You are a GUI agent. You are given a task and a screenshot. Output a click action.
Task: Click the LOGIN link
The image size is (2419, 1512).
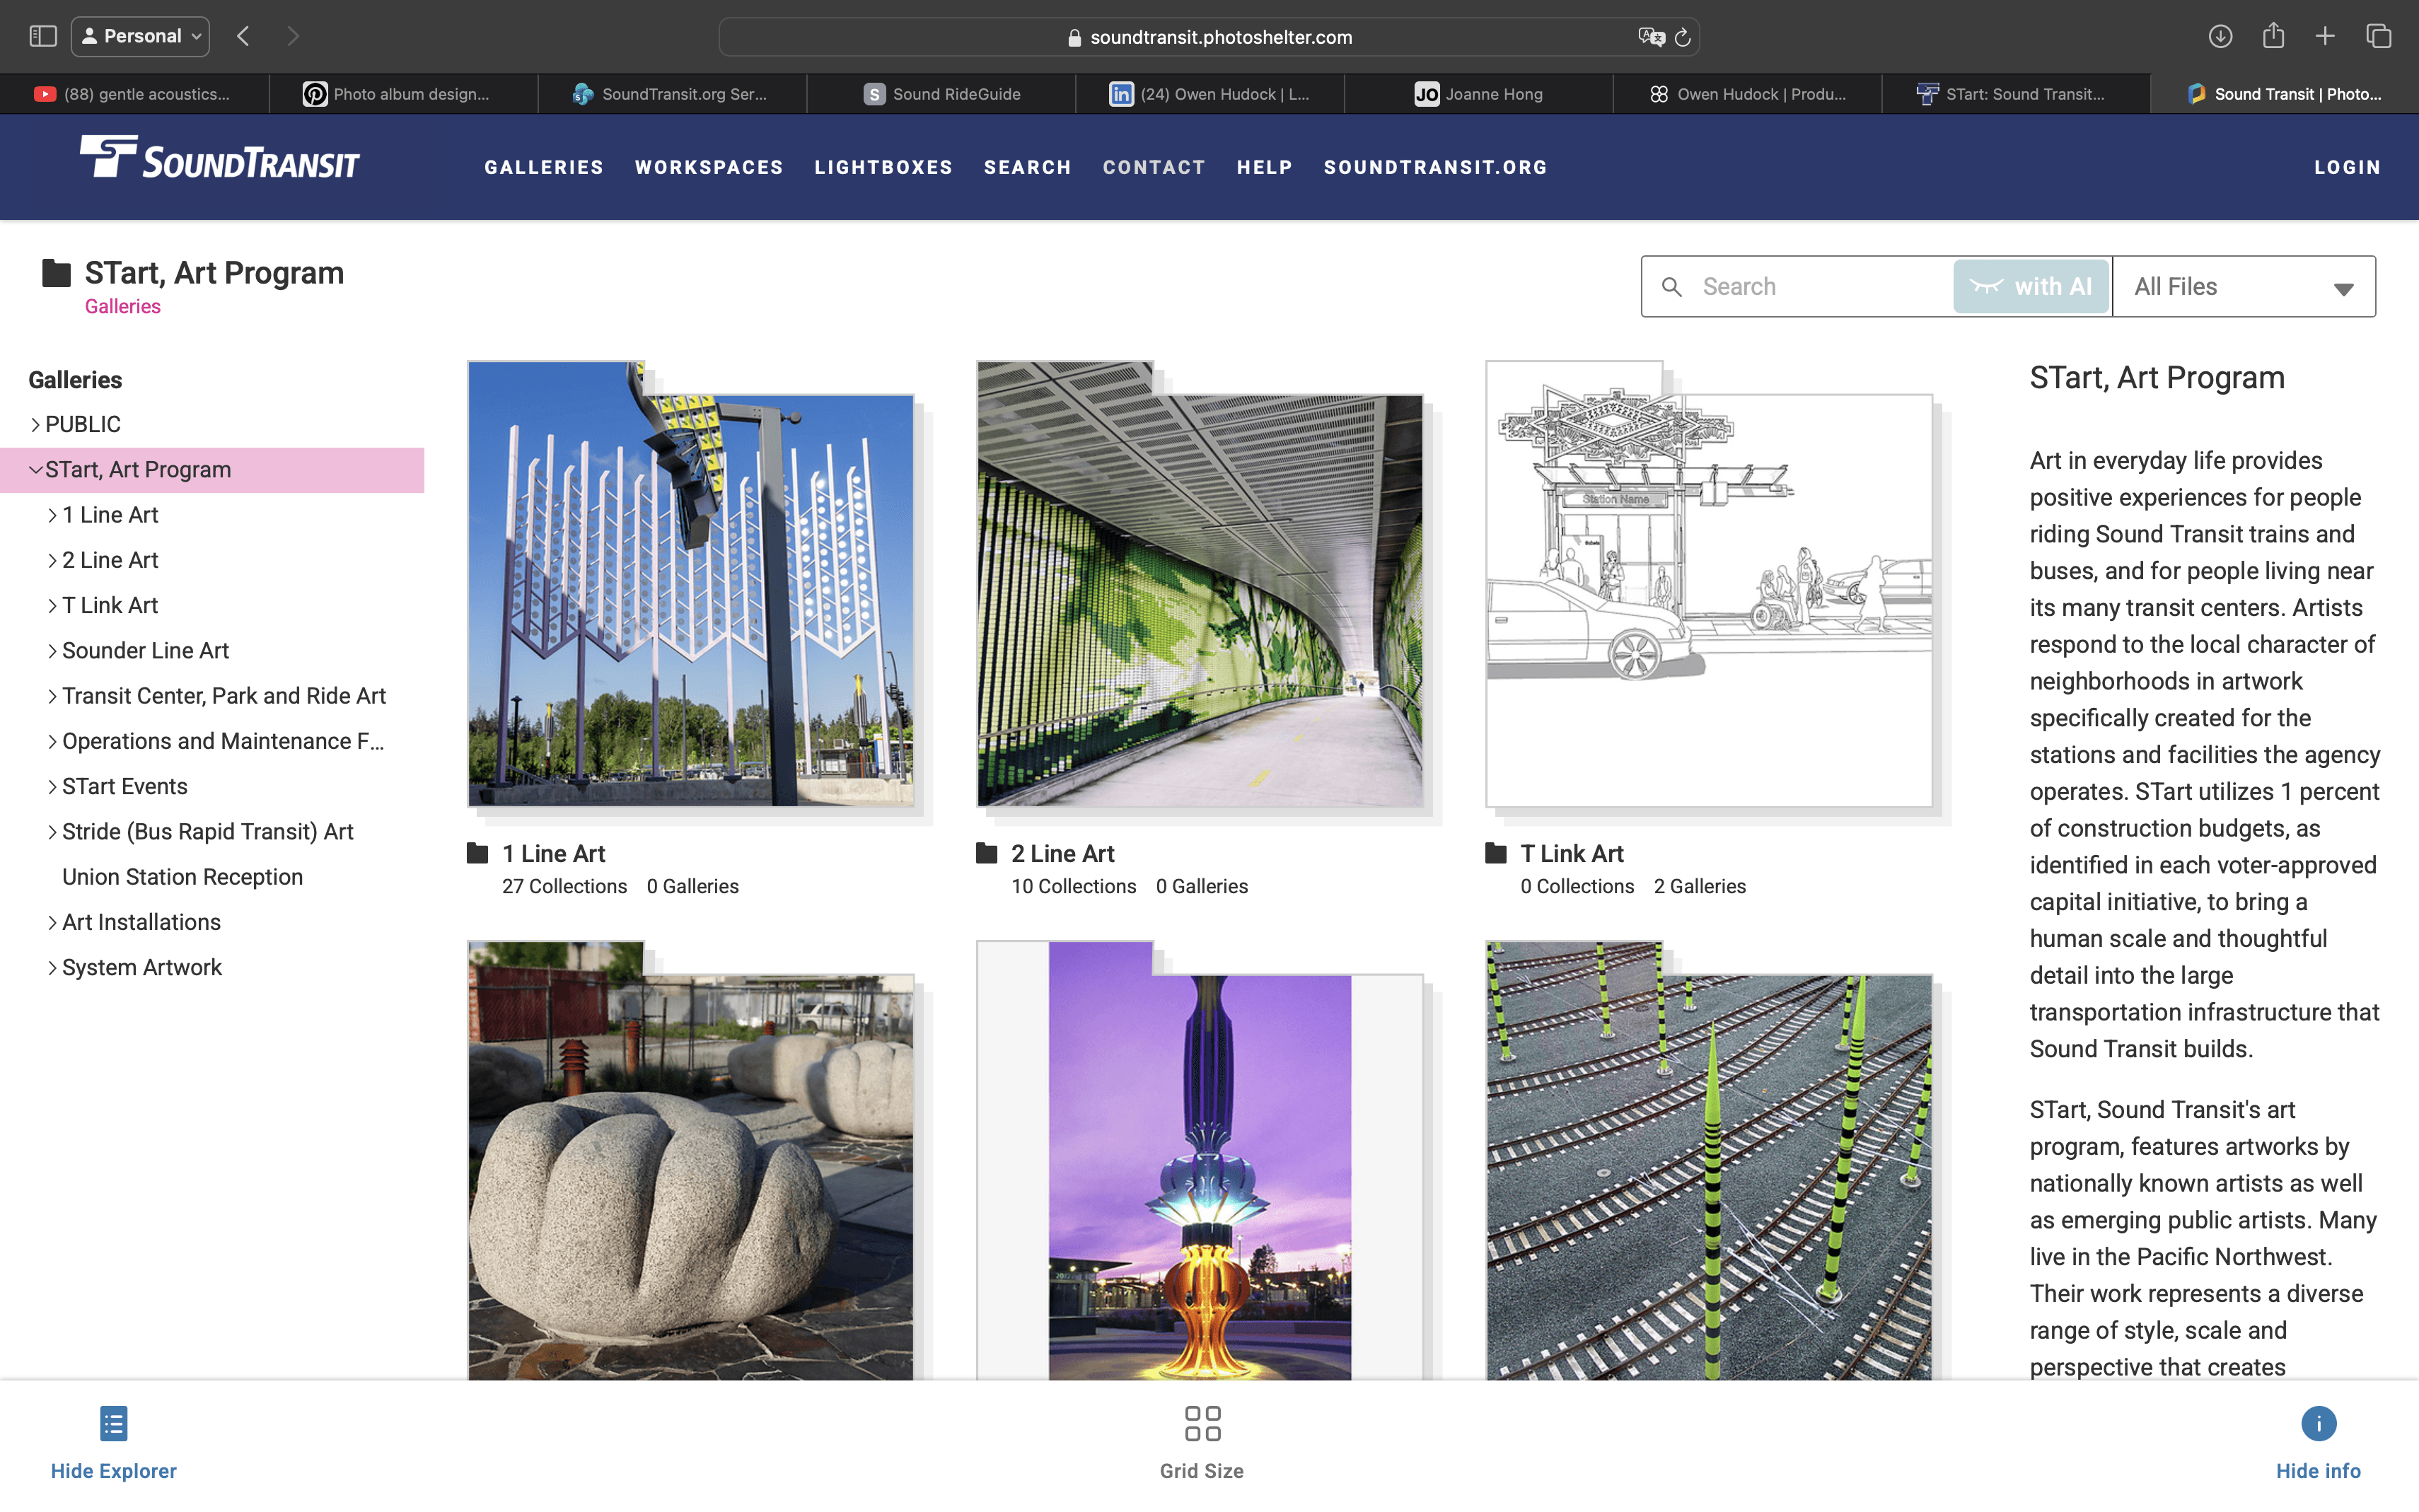click(2346, 167)
